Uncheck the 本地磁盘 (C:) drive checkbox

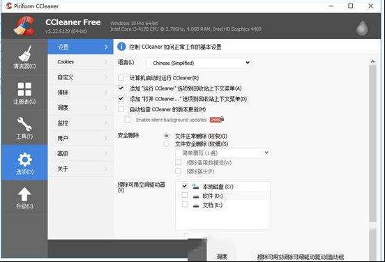tap(184, 186)
